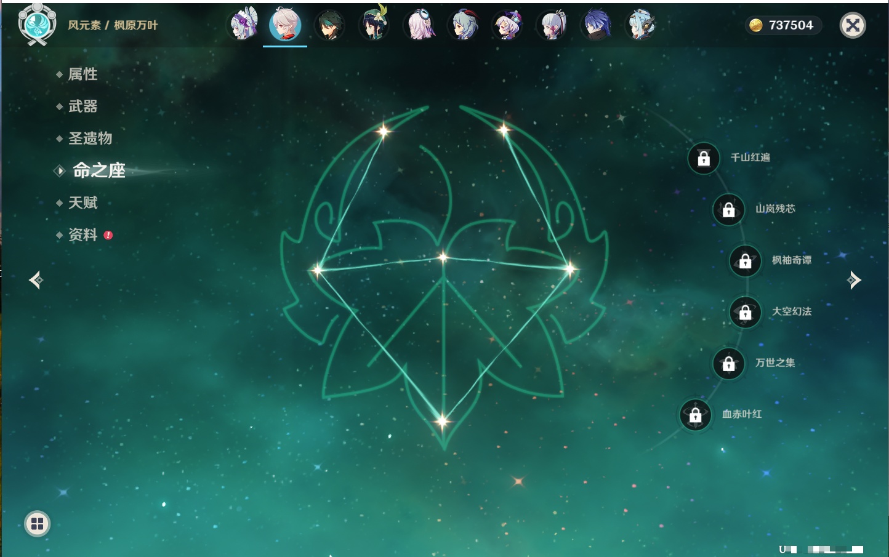Select the 枫袖奇谭 constellation label

click(792, 260)
